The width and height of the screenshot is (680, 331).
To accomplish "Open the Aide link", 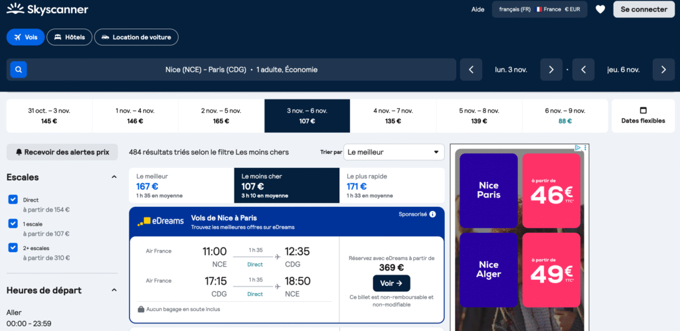I will pos(478,9).
